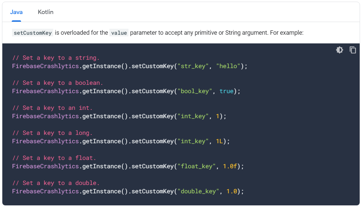Viewport: 362px width, 207px height.
Task: Switch to the Java tab
Action: point(16,12)
